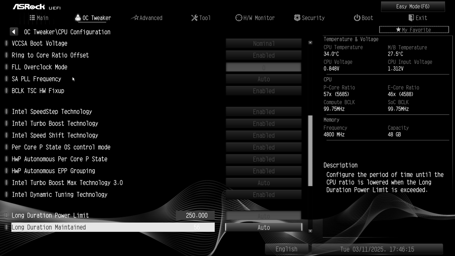The image size is (455, 256).
Task: Click the H/W Monitor gauge icon
Action: [x=239, y=18]
